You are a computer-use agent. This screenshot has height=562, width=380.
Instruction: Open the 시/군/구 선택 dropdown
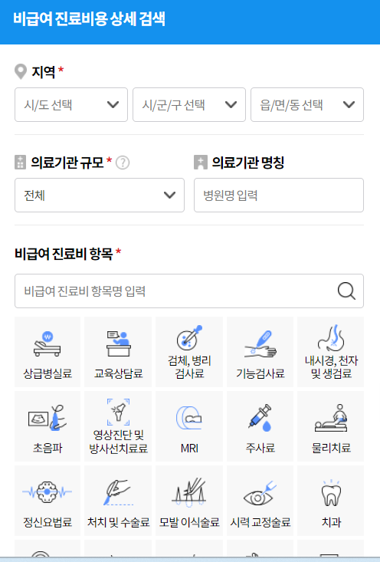[189, 105]
